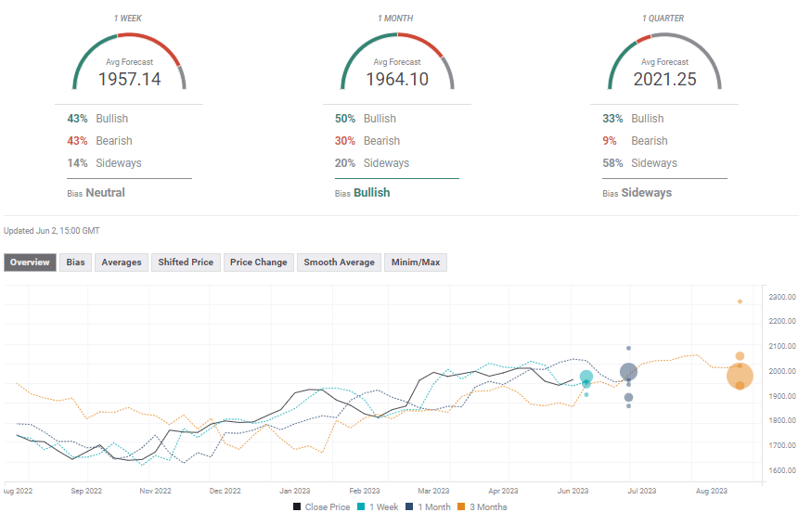Click the 1 Week forecast gauge
The image size is (811, 525).
coord(129,63)
